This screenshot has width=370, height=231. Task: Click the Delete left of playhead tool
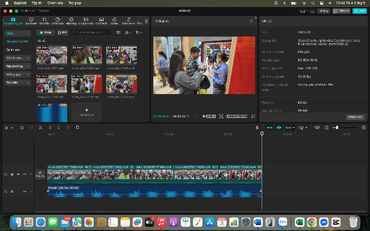click(50, 127)
